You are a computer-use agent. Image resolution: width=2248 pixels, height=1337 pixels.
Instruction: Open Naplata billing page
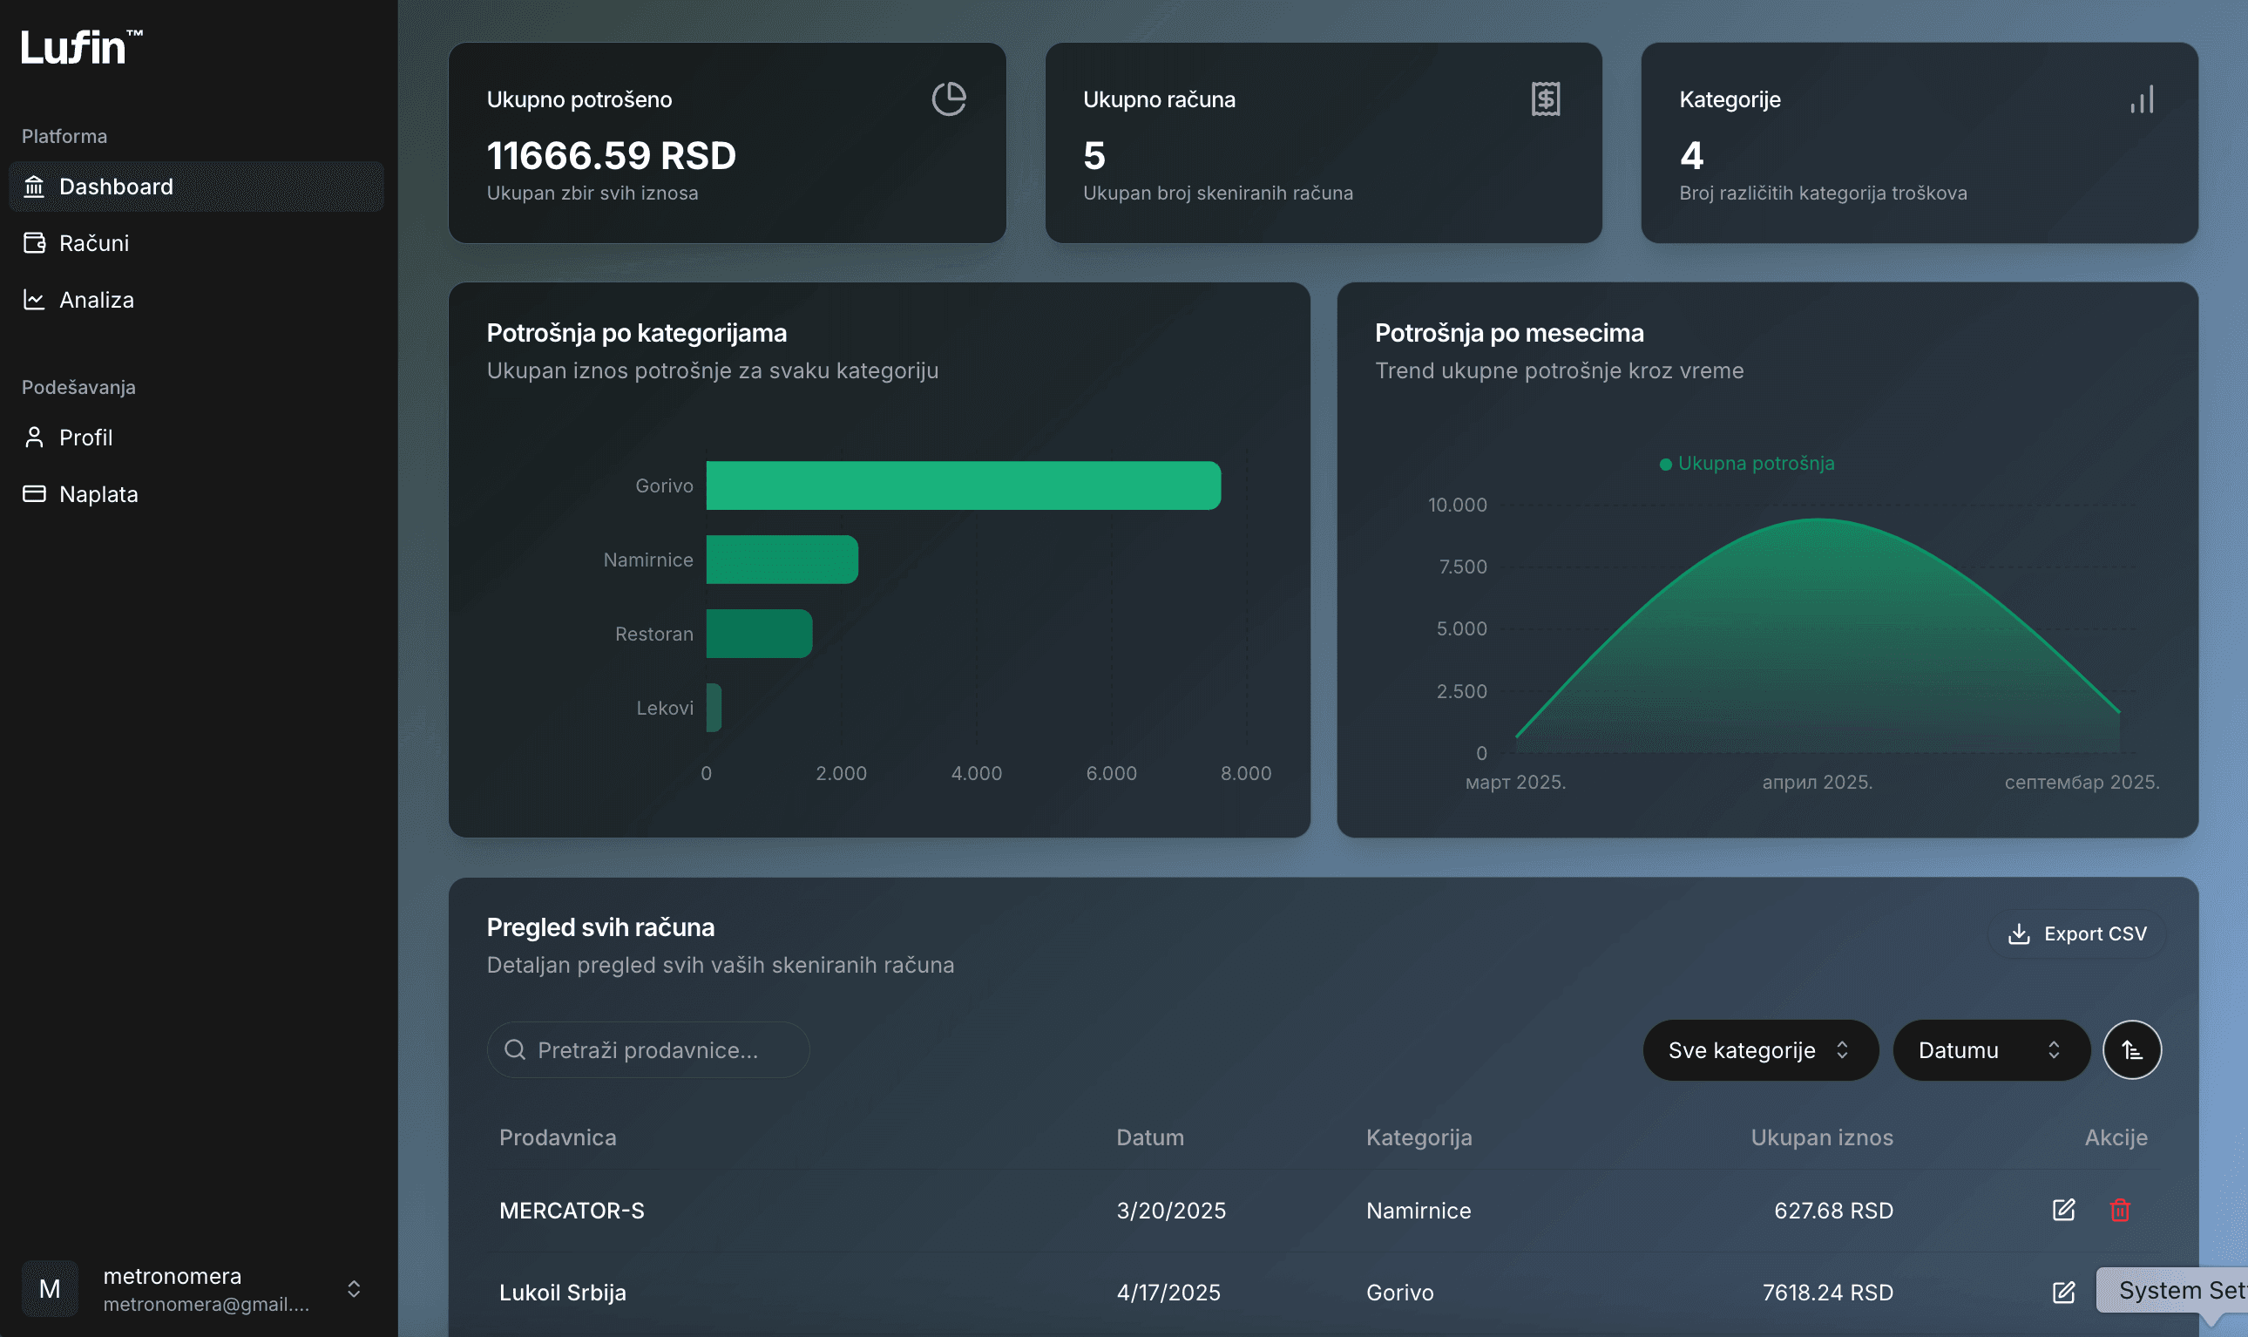click(x=98, y=494)
